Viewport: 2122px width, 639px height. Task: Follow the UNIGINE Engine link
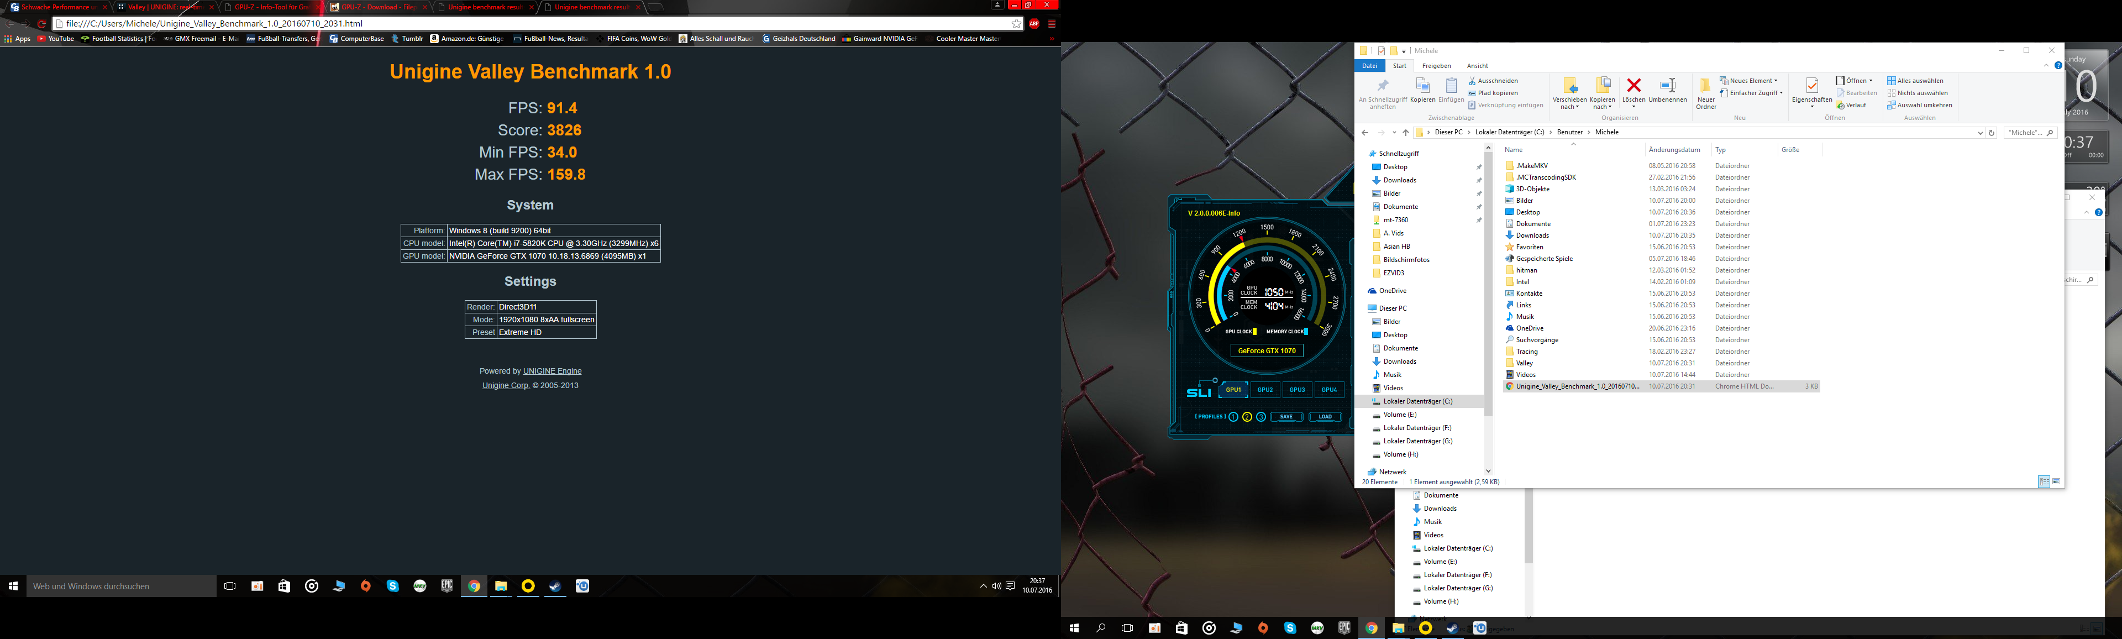click(x=552, y=371)
